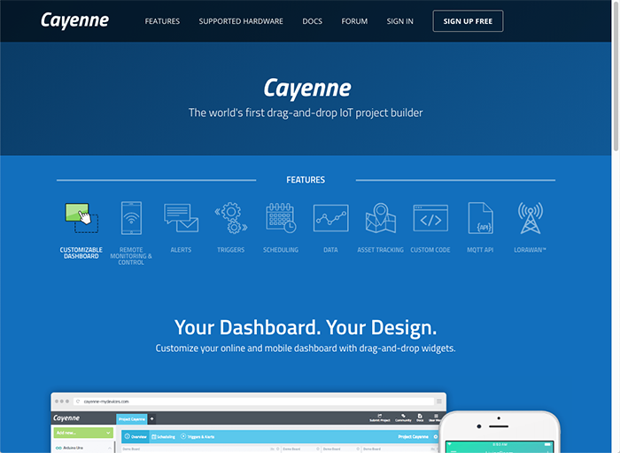Click the plus new-project tab in dashboard mockup
The height and width of the screenshot is (453, 620).
coord(151,419)
